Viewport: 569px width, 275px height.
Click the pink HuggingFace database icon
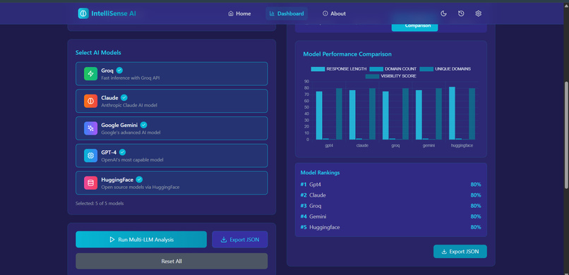[x=91, y=183]
